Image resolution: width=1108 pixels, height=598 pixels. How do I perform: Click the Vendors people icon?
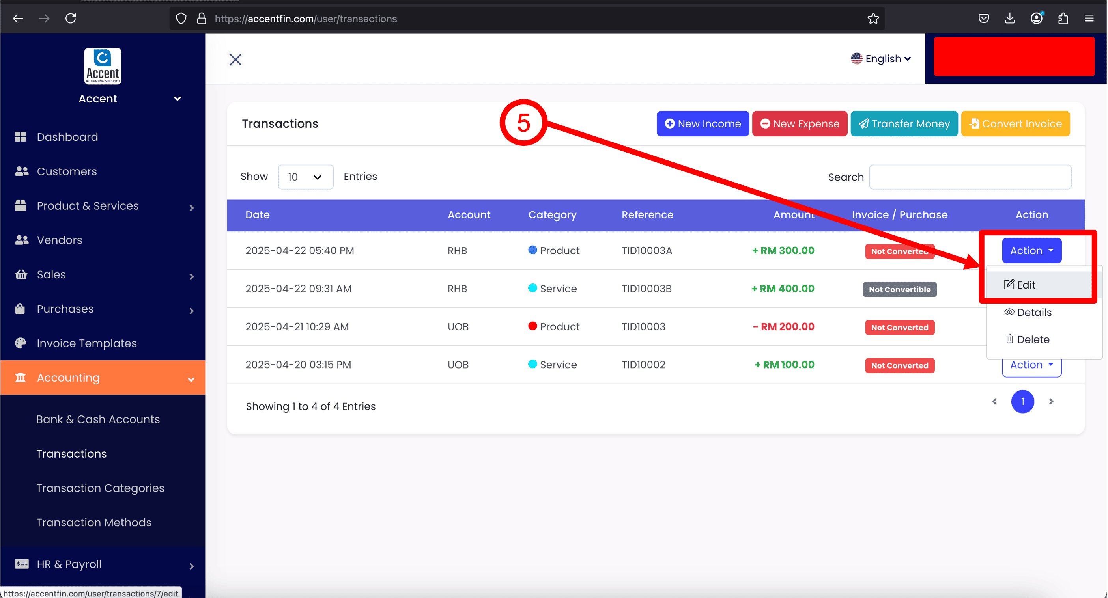click(x=21, y=240)
